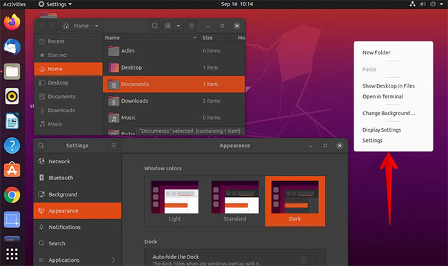This screenshot has width=448, height=266.
Task: Open the clock and calendar in top bar
Action: pyautogui.click(x=237, y=4)
